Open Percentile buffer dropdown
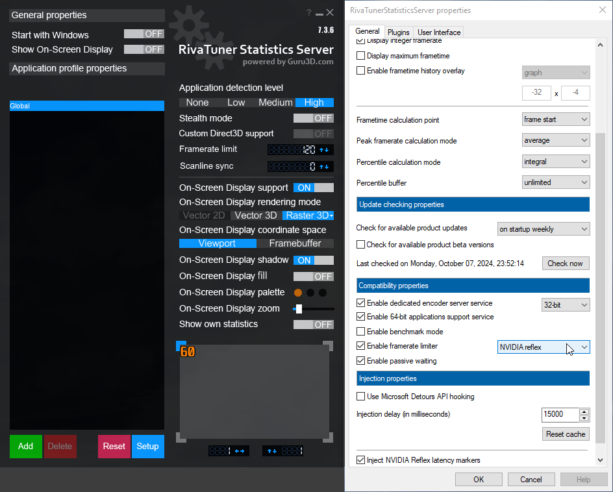Viewport: 613px width, 492px height. coord(556,182)
